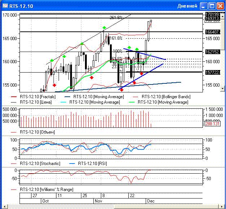226x209 pixels.
Task: Click the 261.8% Fibonacci level label
Action: pyautogui.click(x=116, y=17)
